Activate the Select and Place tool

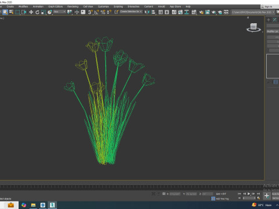pos(50,12)
